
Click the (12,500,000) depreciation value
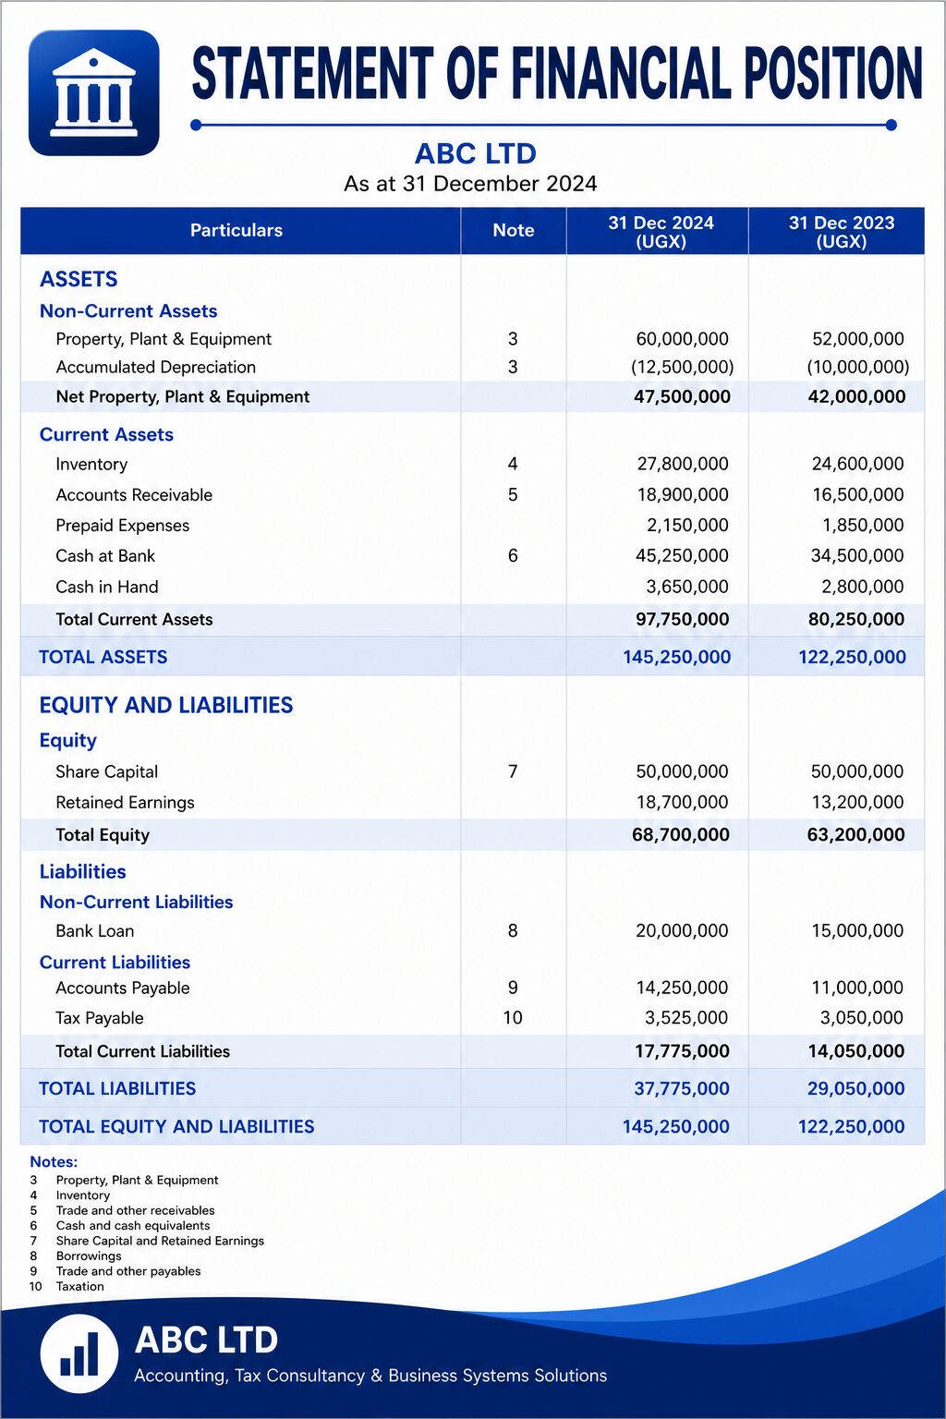682,368
